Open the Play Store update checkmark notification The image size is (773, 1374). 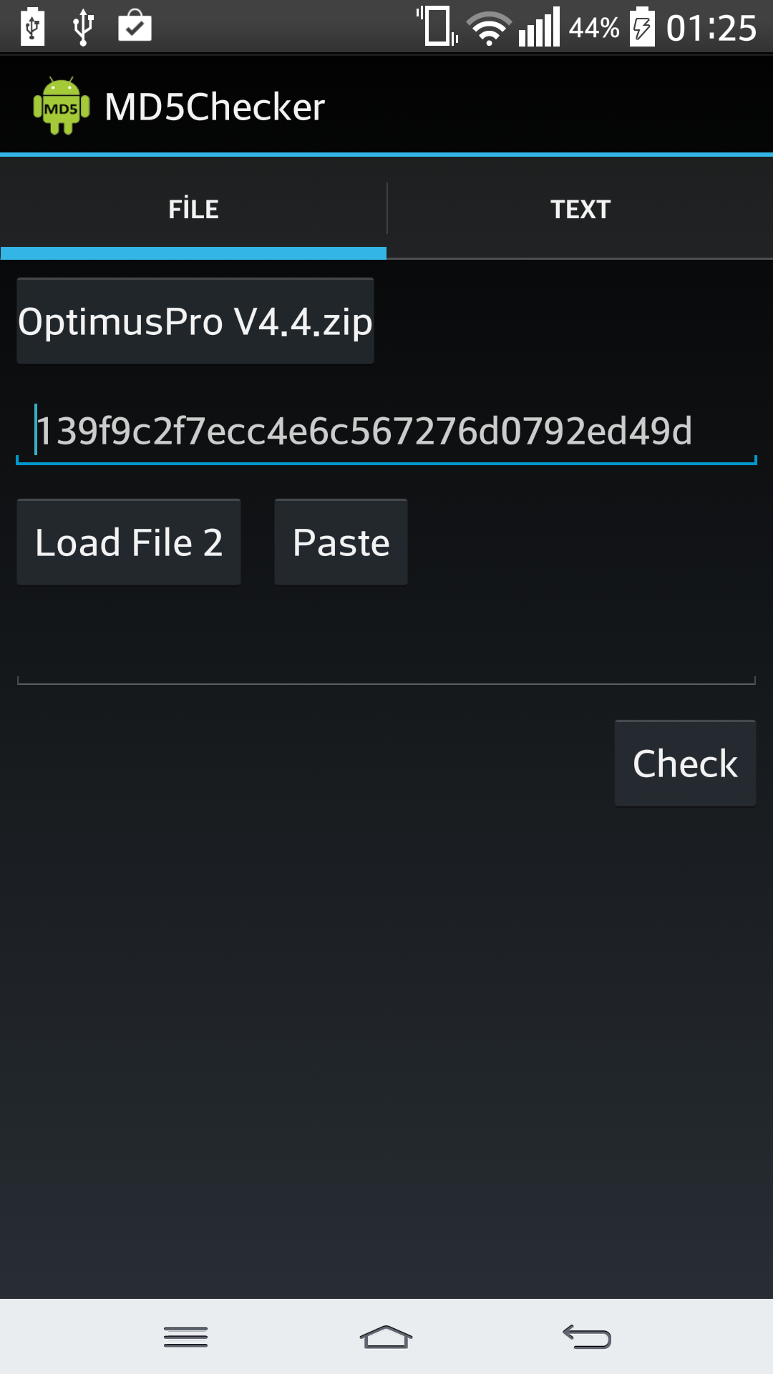click(135, 26)
